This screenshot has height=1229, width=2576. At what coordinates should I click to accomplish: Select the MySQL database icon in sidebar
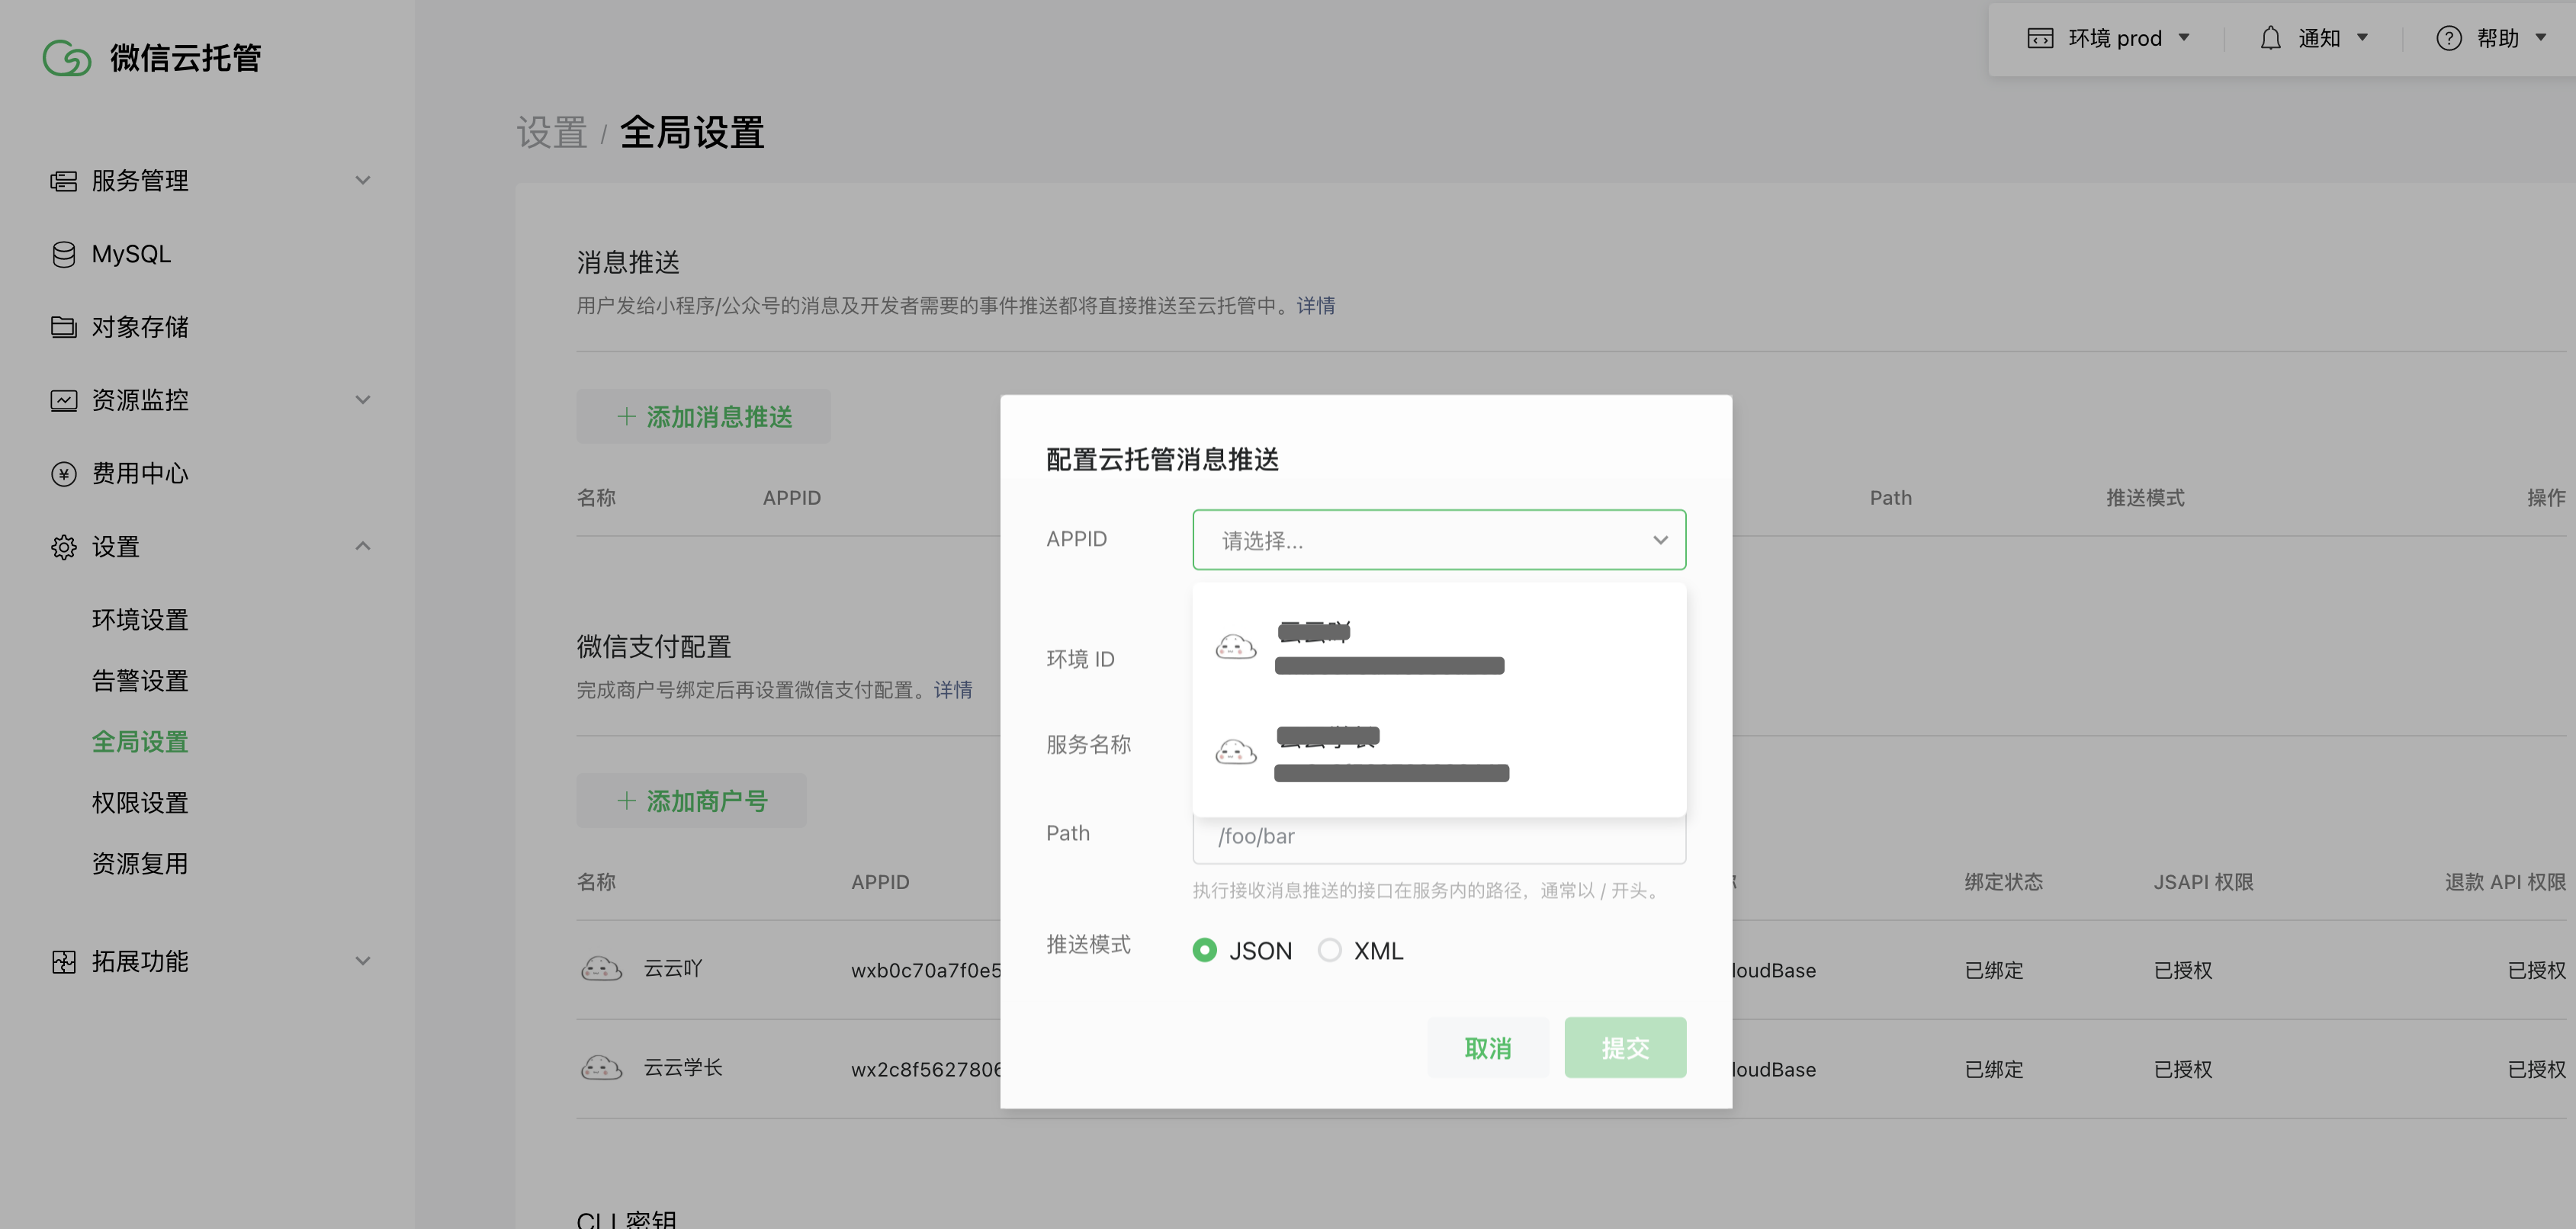[x=63, y=253]
